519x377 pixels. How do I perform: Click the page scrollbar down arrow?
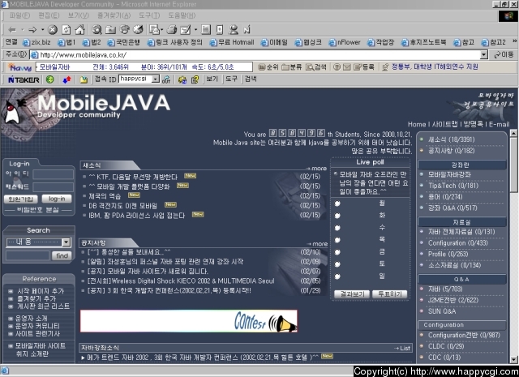pyautogui.click(x=513, y=359)
